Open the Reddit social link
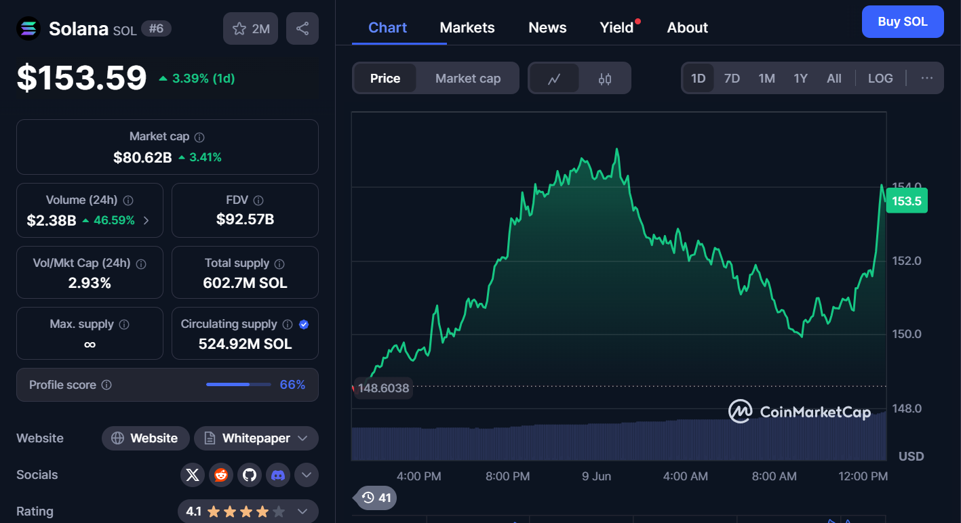Image resolution: width=961 pixels, height=523 pixels. [x=221, y=475]
